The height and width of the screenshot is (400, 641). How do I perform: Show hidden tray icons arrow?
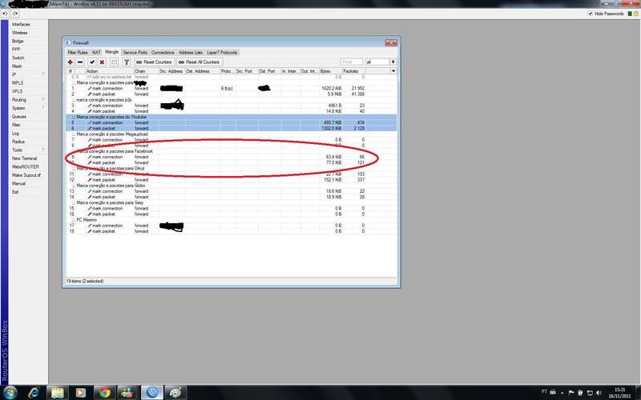pos(562,392)
